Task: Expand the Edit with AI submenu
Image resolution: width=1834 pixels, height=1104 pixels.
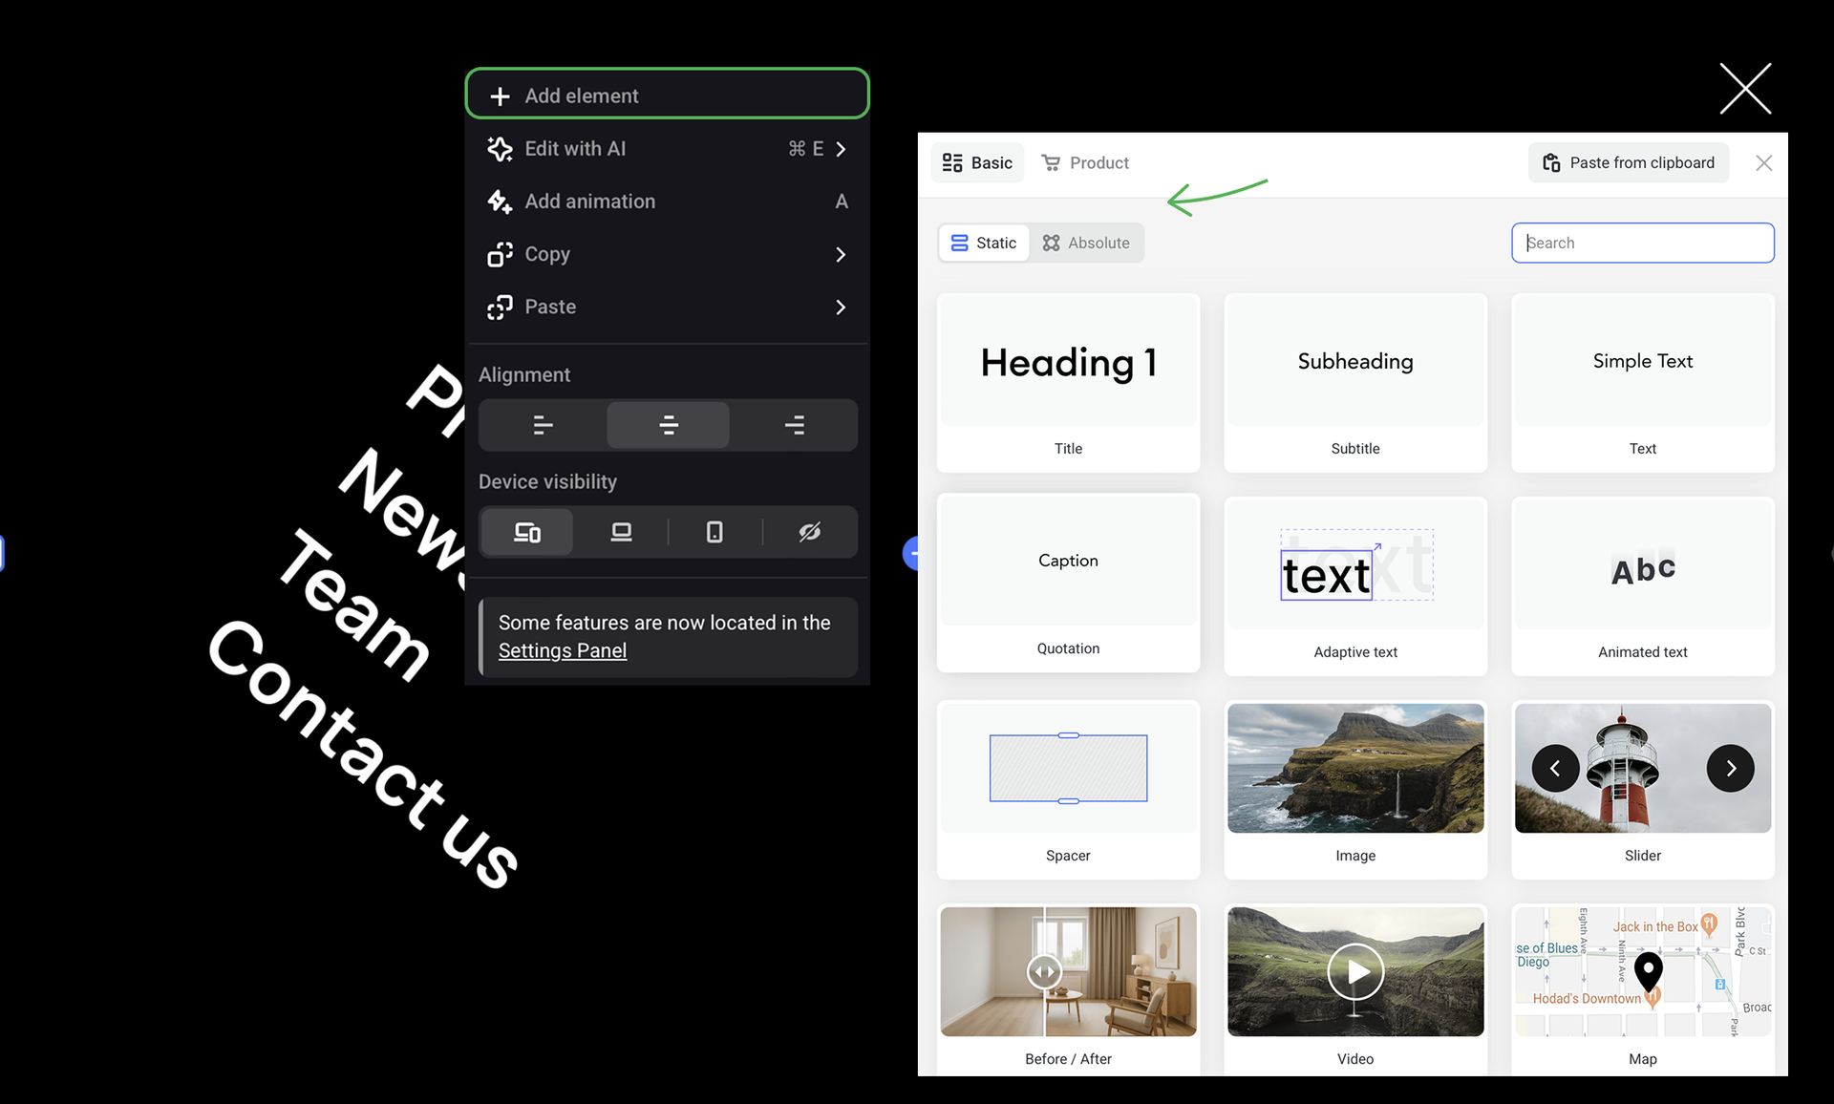Action: pyautogui.click(x=841, y=149)
